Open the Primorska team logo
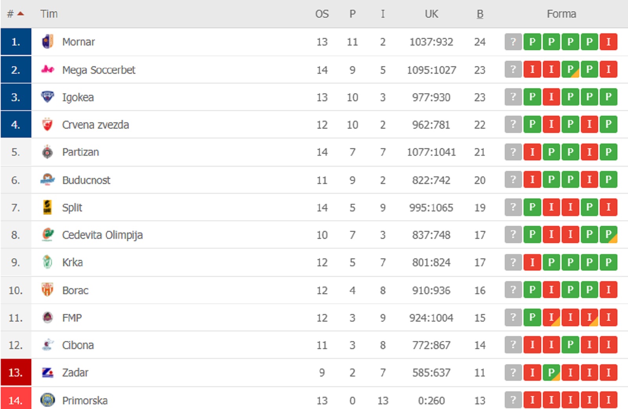The height and width of the screenshot is (409, 628). (x=47, y=400)
